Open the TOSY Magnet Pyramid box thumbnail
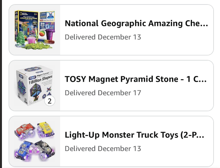The height and width of the screenshot is (168, 220). pyautogui.click(x=34, y=86)
